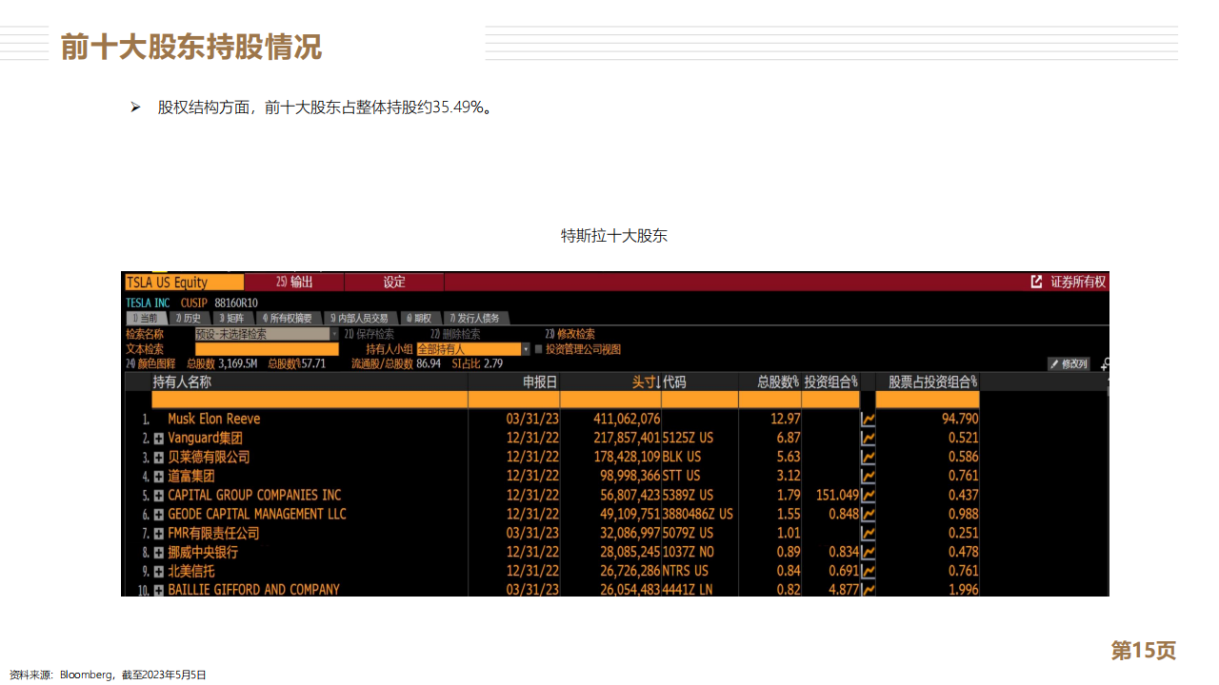
Task: Expand the CAPITAL GROUP COMPANIES INC row
Action: coord(159,496)
